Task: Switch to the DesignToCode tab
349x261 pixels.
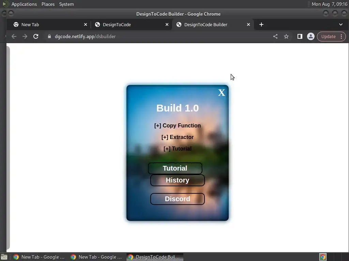Action: [x=131, y=24]
